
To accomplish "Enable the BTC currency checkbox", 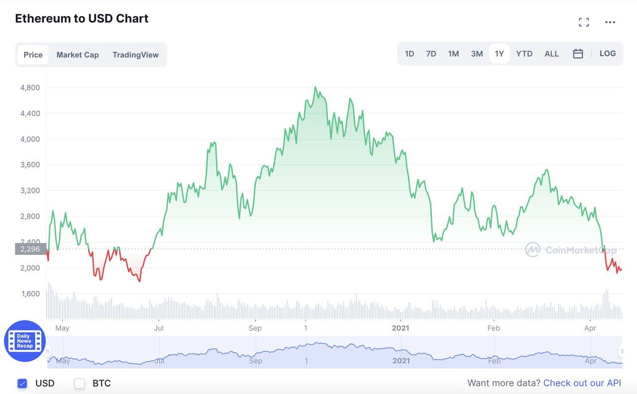I will coord(80,383).
